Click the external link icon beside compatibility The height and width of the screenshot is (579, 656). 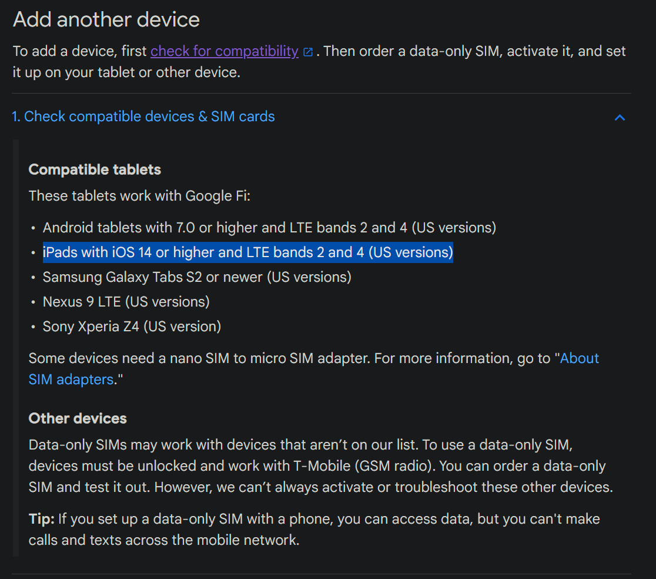click(x=308, y=52)
